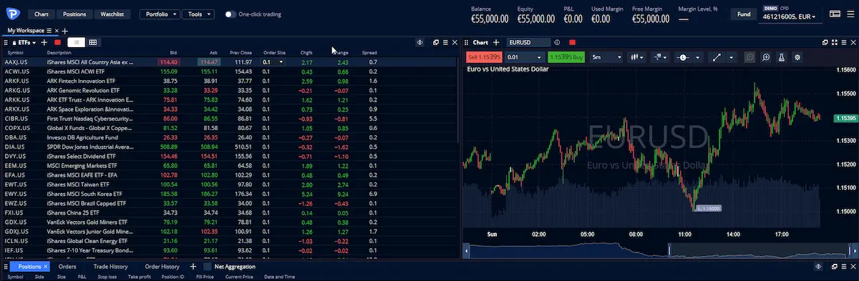
Task: Click the 1.15395 Buy button
Action: point(566,57)
